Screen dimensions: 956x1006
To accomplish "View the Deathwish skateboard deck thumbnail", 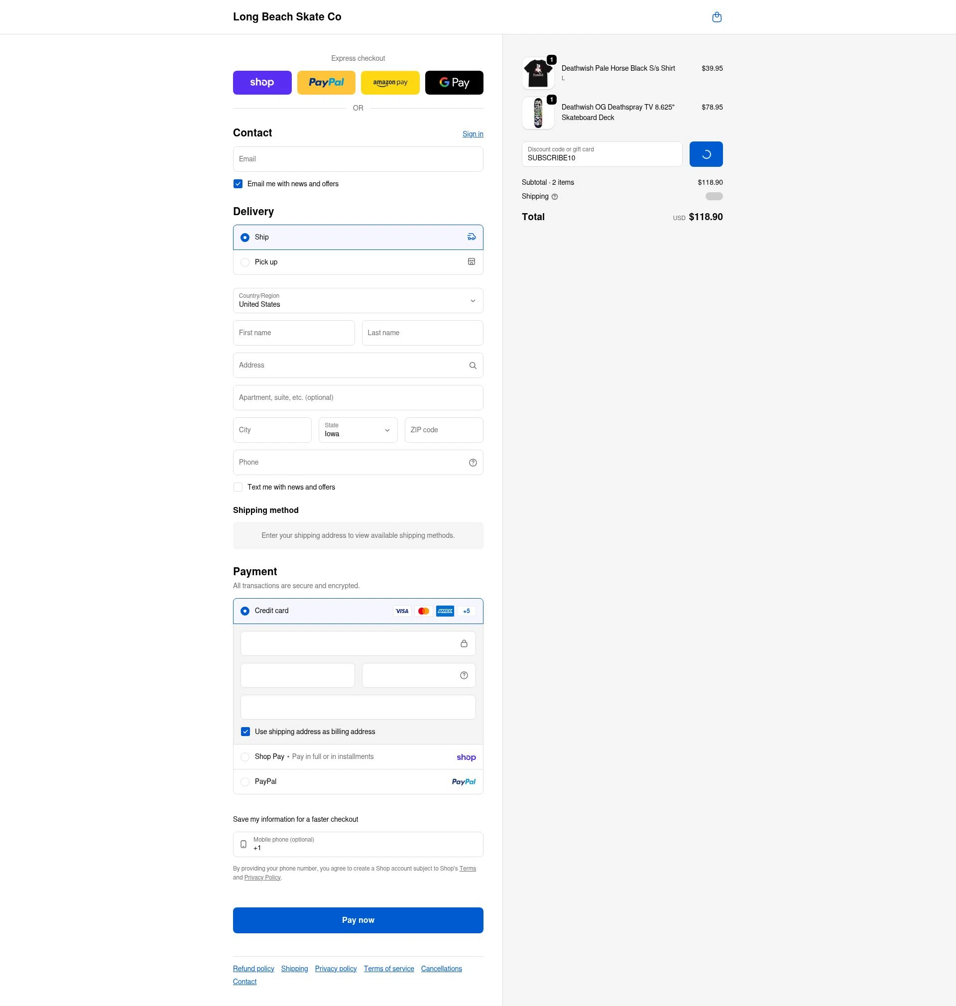I will [538, 112].
